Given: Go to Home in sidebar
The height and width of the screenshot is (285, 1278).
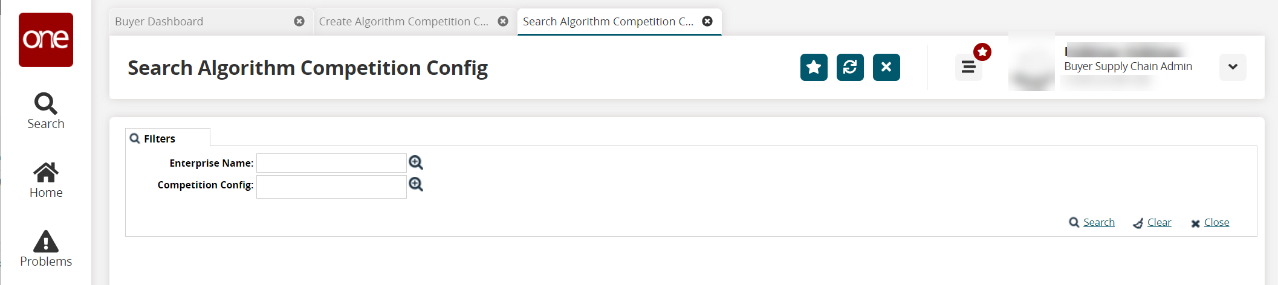Looking at the screenshot, I should pyautogui.click(x=46, y=180).
